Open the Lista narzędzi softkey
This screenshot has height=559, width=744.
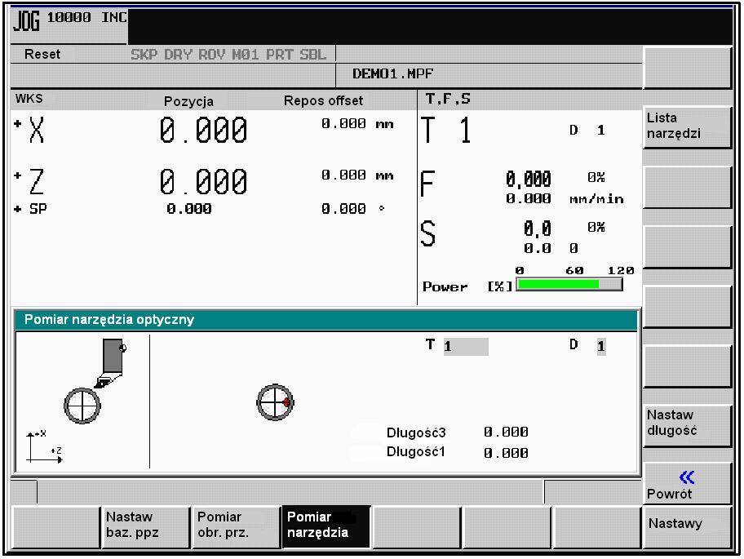coord(687,126)
